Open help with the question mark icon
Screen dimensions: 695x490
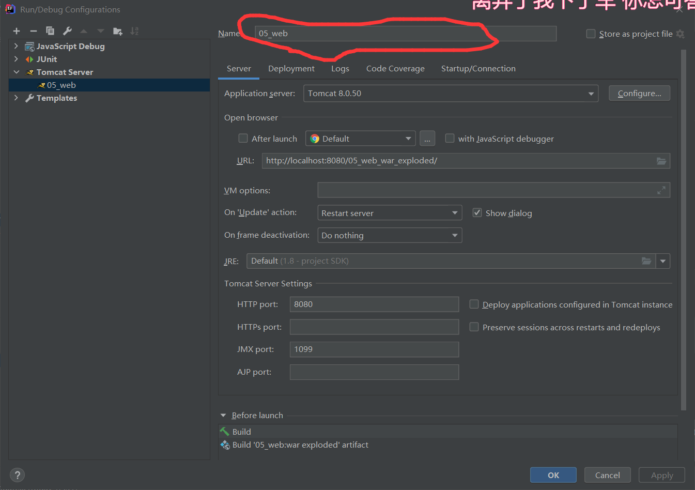17,475
